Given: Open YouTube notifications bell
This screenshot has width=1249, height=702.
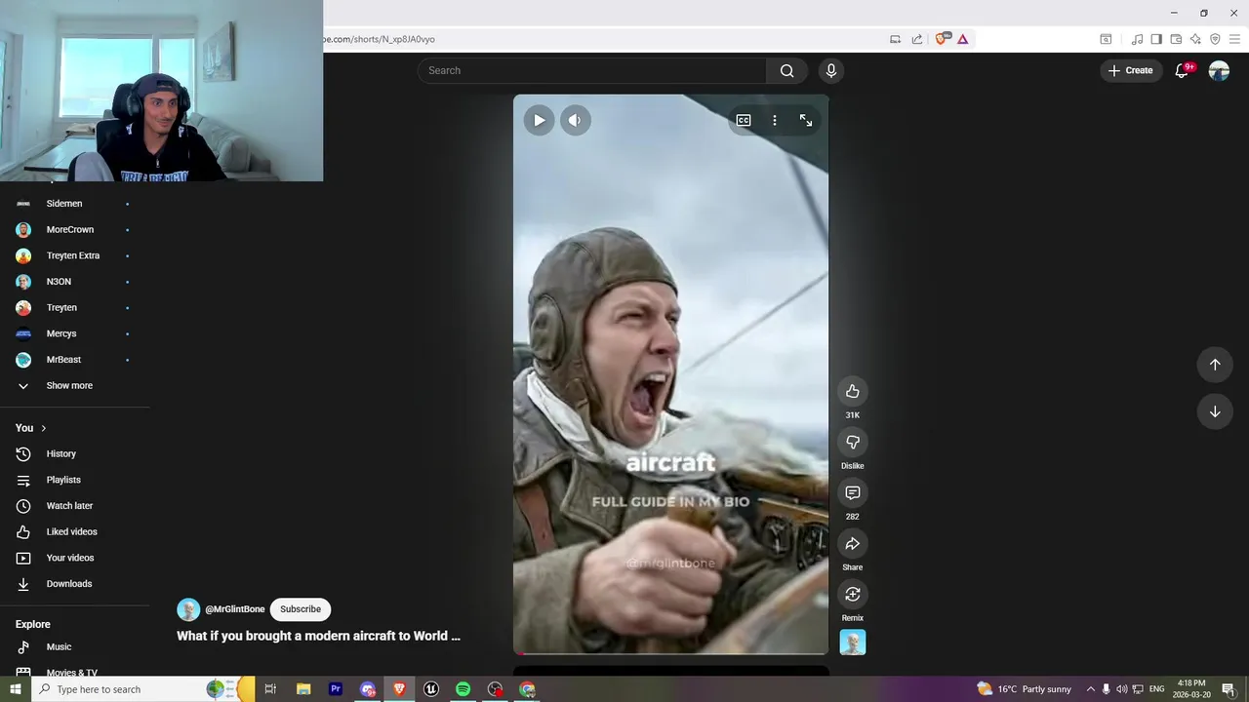Looking at the screenshot, I should 1182,70.
